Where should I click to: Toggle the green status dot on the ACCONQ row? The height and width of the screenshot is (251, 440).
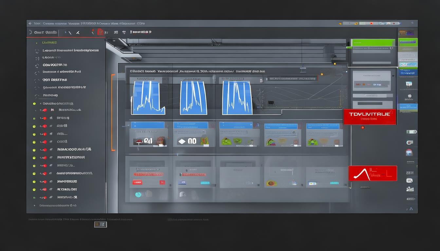coord(34,190)
